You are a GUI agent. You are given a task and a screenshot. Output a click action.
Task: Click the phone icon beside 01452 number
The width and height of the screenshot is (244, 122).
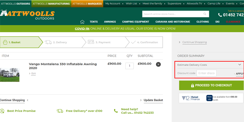(x=220, y=15)
